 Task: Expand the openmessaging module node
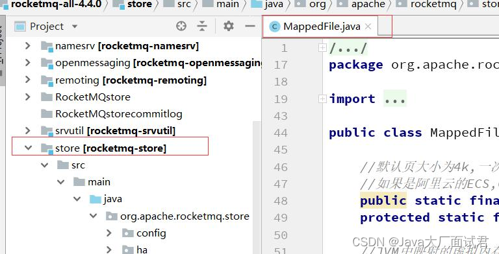[28, 63]
